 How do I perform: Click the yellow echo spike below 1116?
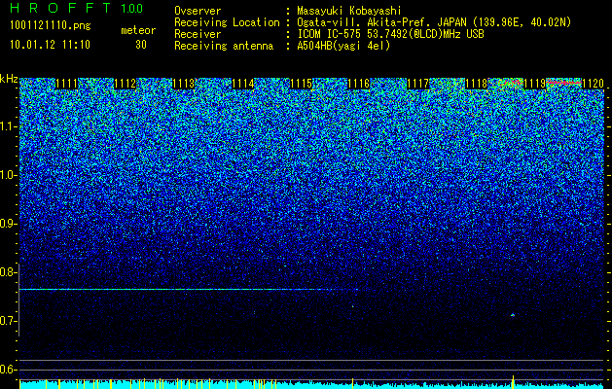point(353,383)
